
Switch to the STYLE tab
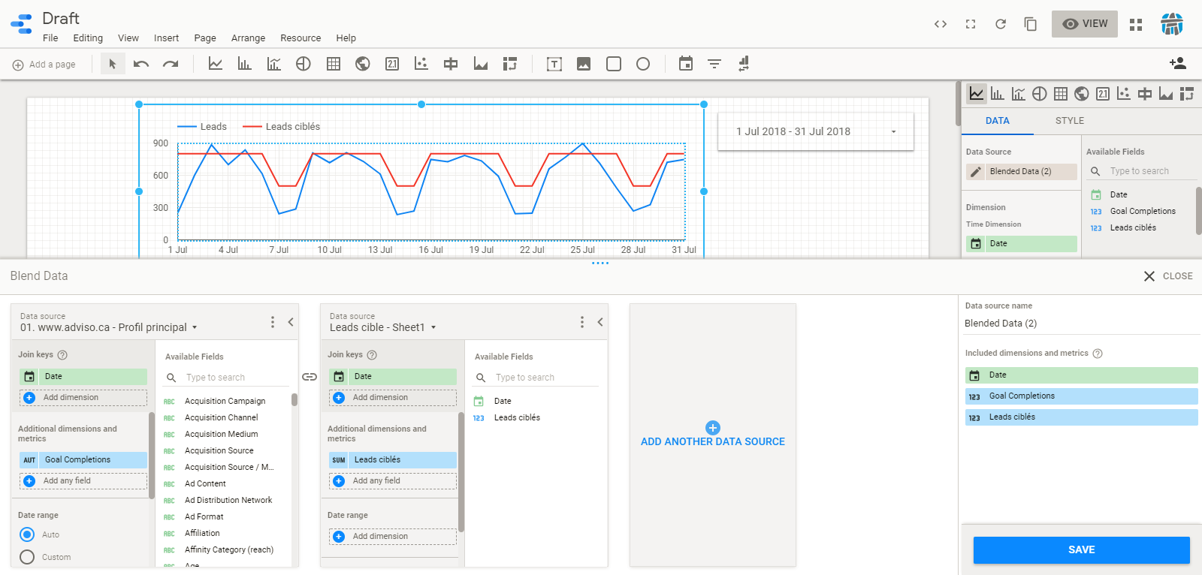tap(1069, 121)
